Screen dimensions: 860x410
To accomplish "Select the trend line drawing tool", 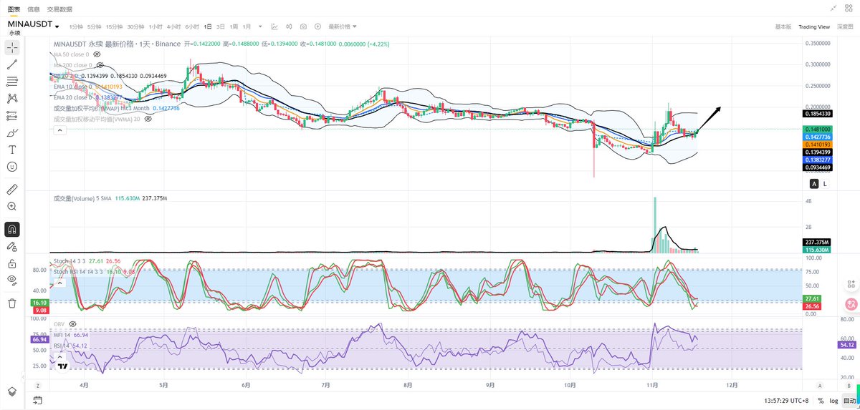I will (12, 64).
